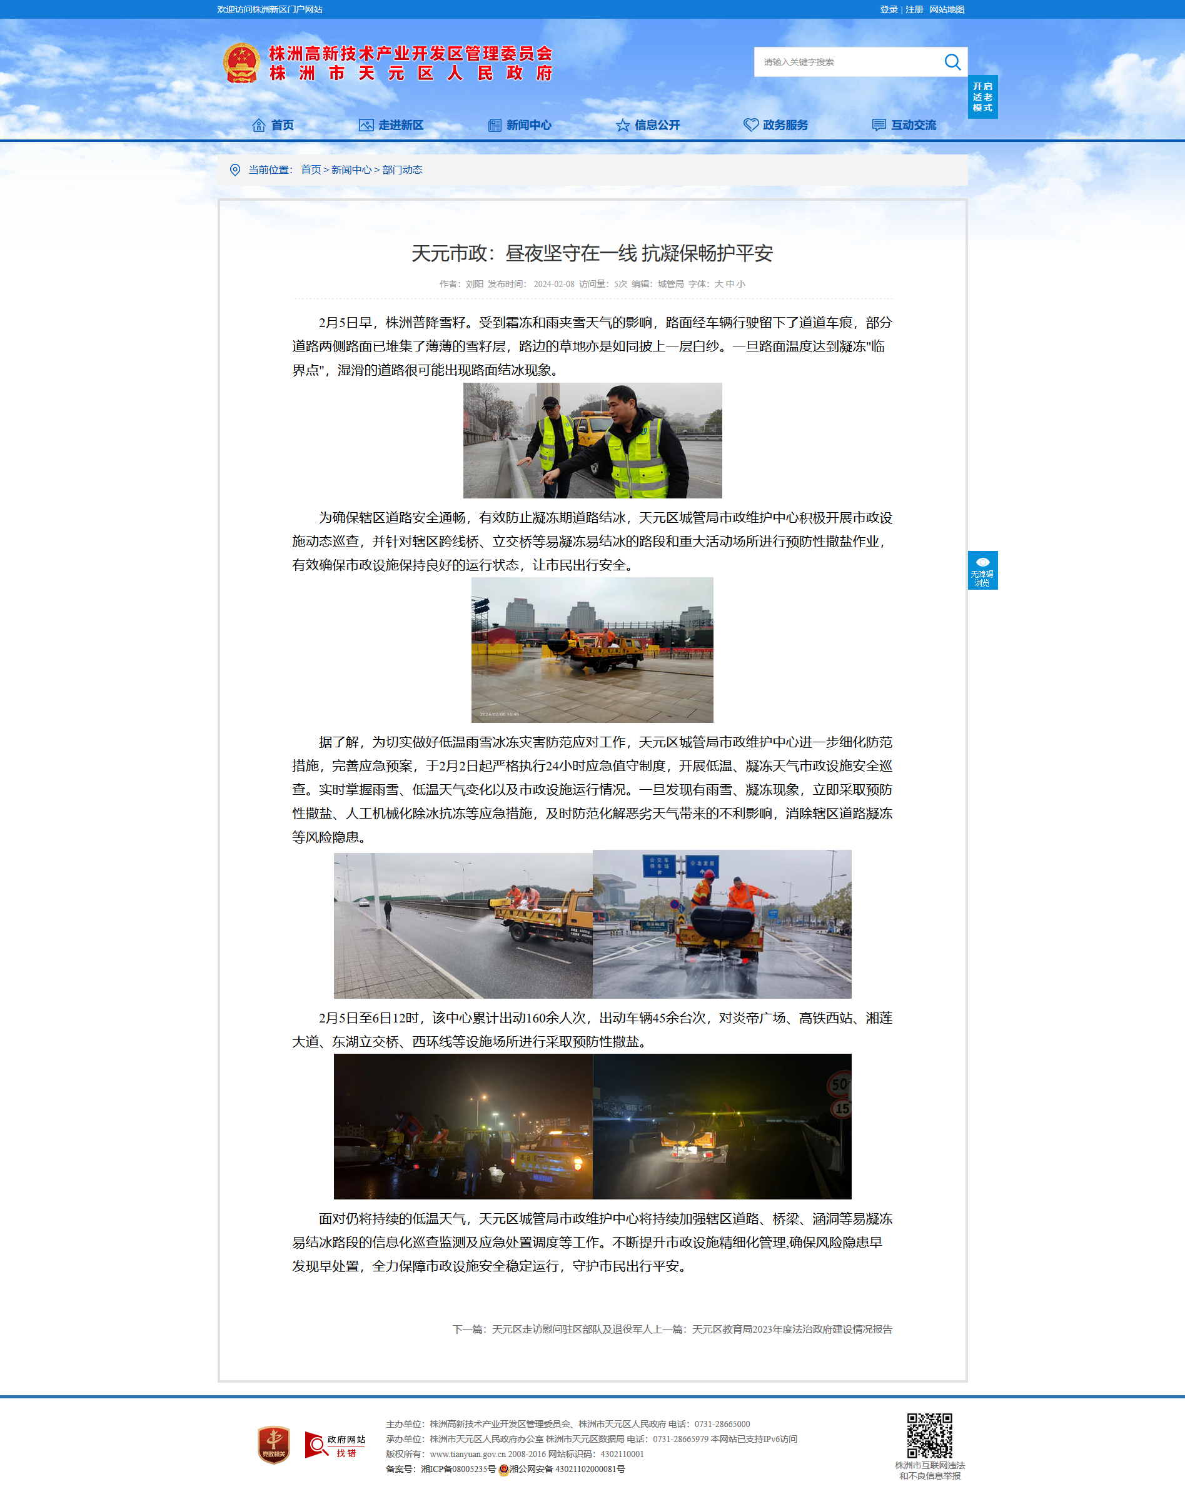The image size is (1185, 1494).
Task: Toggle 开启适老模式 button
Action: tap(982, 97)
